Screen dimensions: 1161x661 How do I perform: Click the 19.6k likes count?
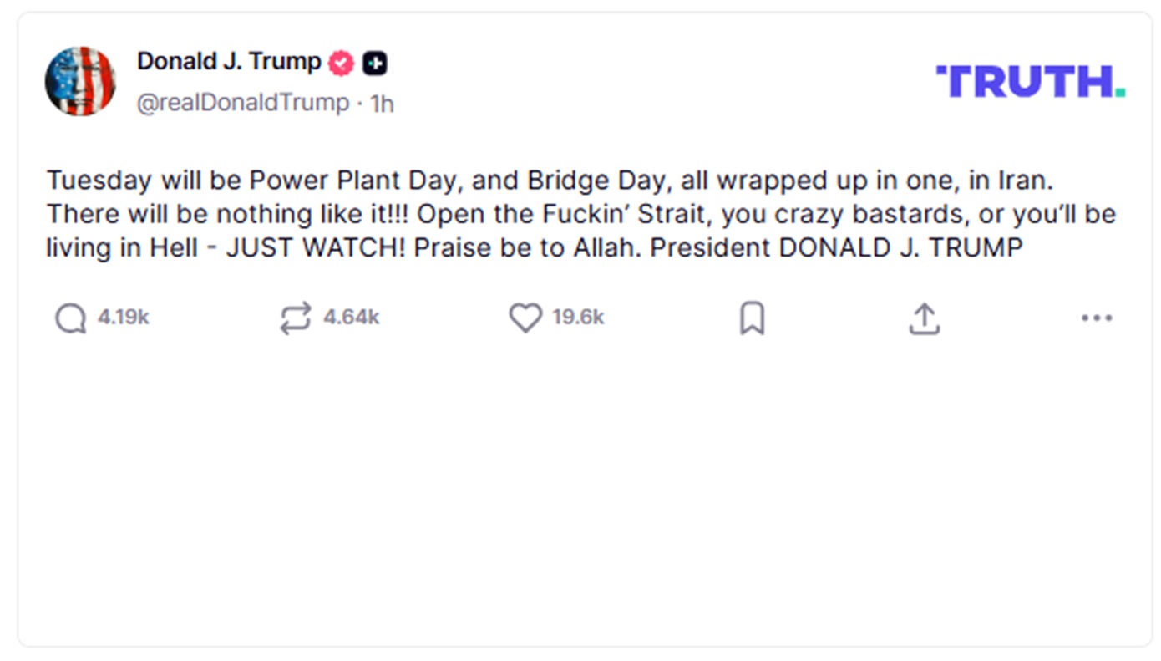[x=578, y=318]
